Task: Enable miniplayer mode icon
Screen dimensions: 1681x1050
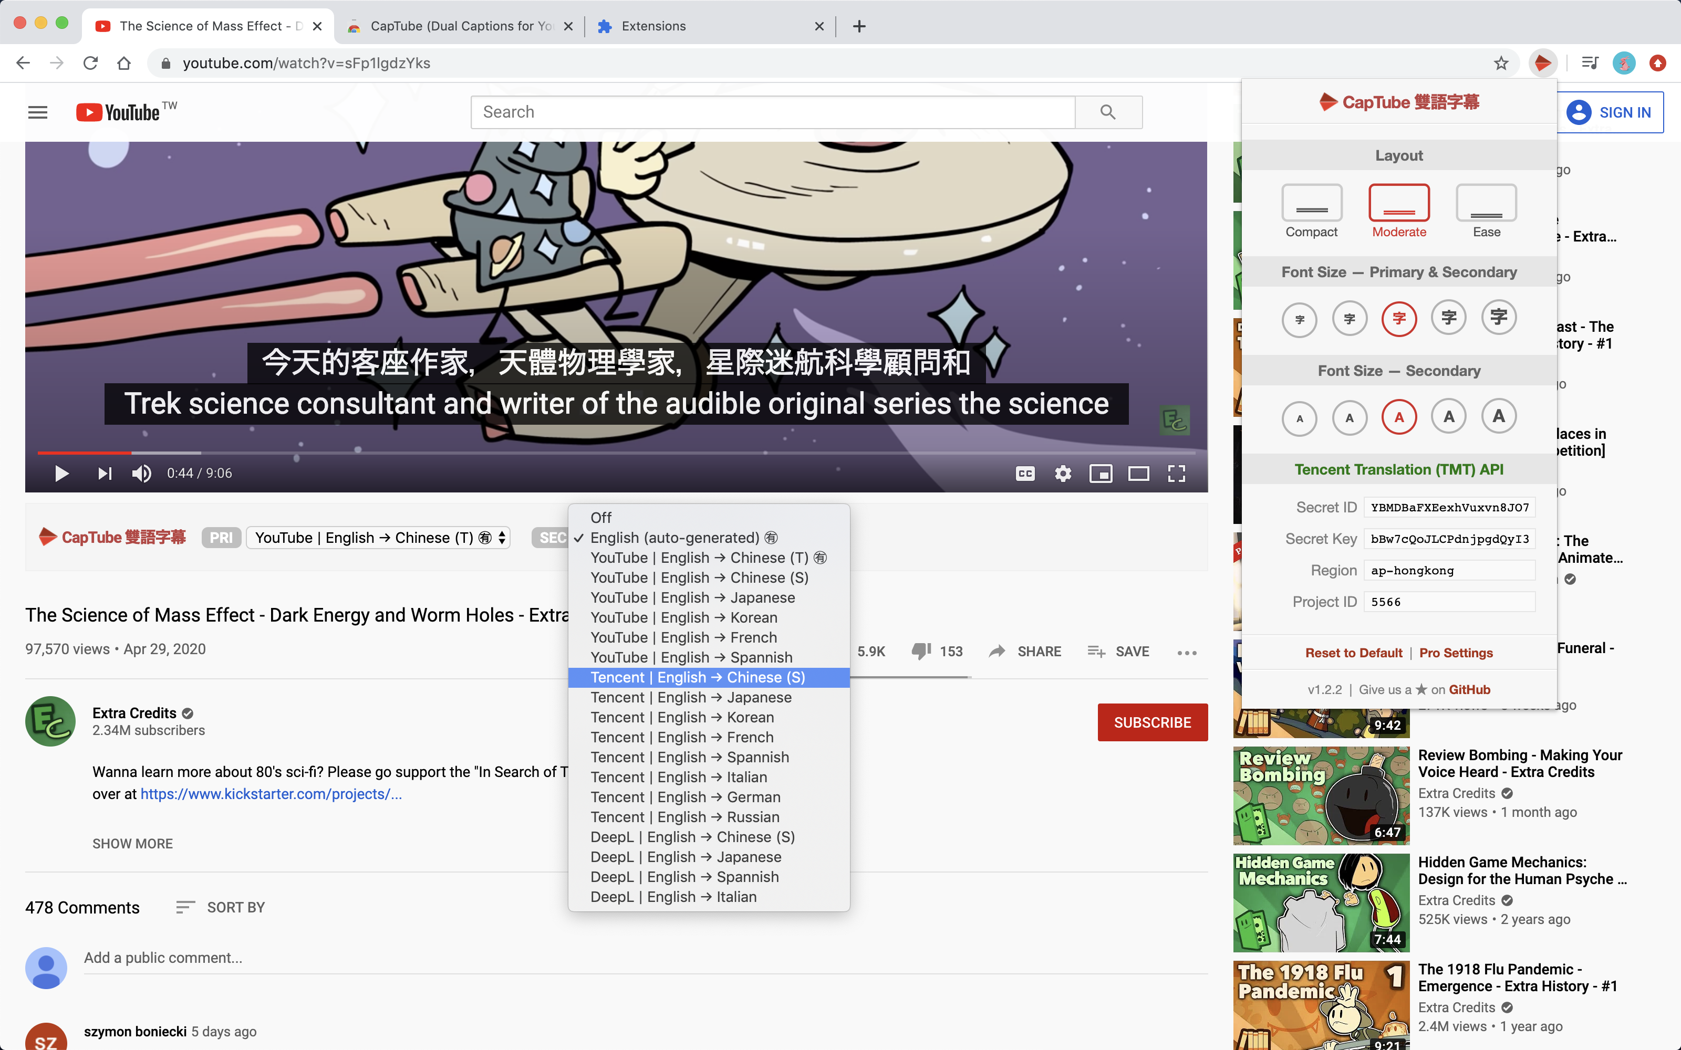Action: (1101, 474)
